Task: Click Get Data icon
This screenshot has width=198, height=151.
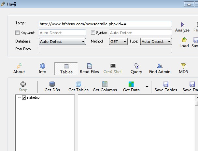Action: pyautogui.click(x=131, y=84)
